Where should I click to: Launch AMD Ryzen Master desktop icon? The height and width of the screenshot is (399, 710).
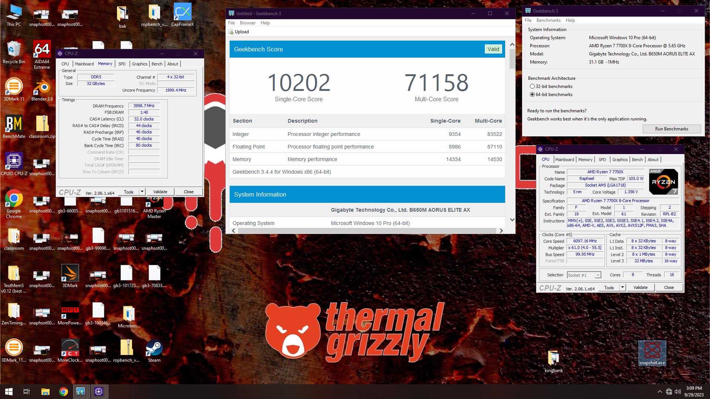pos(154,207)
